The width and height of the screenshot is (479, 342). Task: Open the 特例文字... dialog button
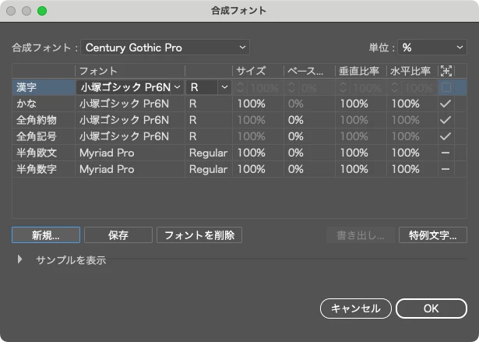[x=433, y=235]
